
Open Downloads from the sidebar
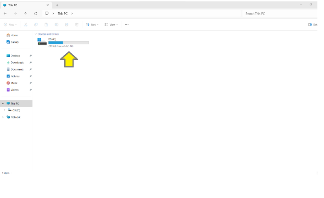17,63
